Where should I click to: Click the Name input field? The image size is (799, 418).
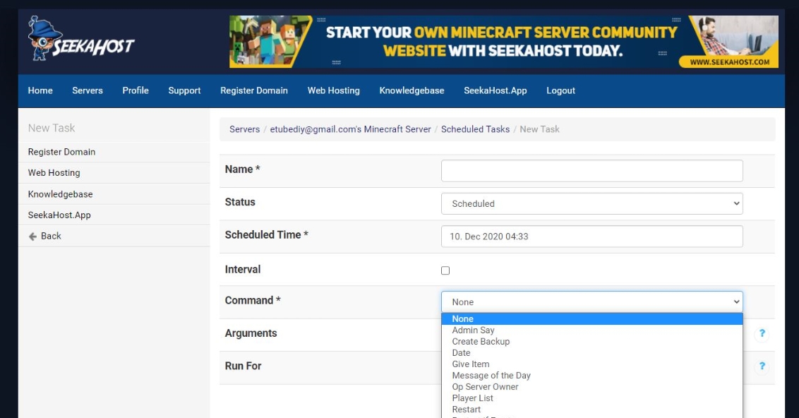pos(591,171)
